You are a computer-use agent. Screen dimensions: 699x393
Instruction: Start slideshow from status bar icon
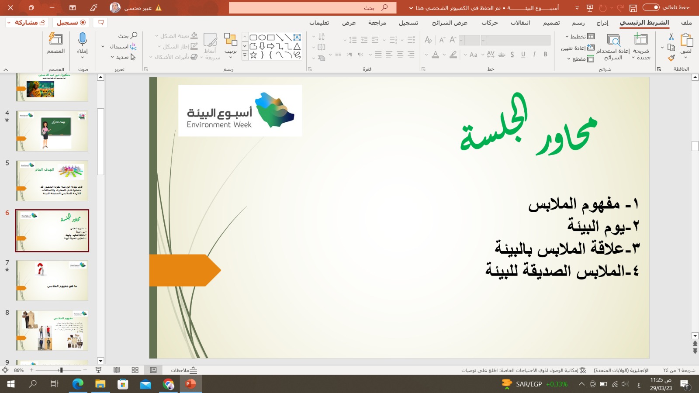[99, 370]
